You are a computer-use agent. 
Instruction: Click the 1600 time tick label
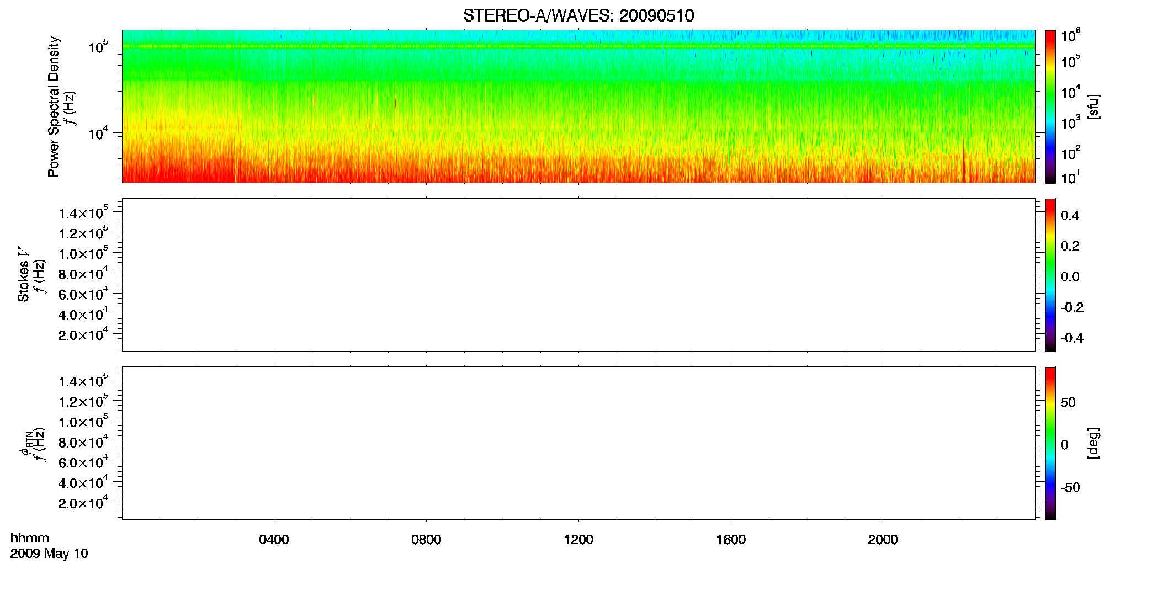[731, 539]
